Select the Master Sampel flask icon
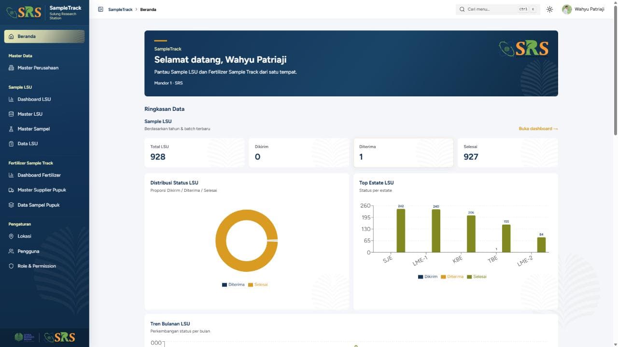 [x=11, y=129]
